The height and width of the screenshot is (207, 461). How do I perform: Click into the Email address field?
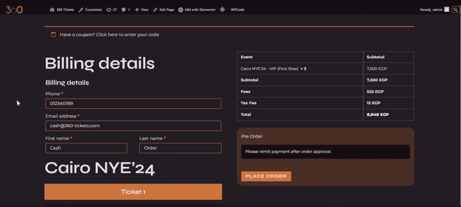point(133,126)
